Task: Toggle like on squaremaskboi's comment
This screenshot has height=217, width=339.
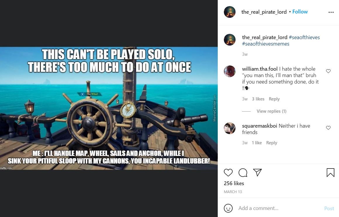Action: 328,127
